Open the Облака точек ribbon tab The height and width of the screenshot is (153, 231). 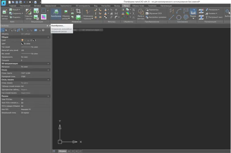click(138, 6)
